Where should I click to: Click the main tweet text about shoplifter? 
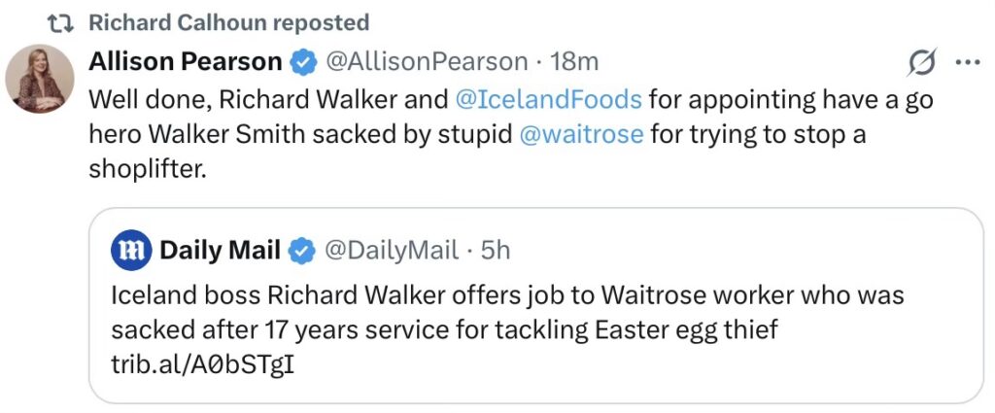pos(292,134)
